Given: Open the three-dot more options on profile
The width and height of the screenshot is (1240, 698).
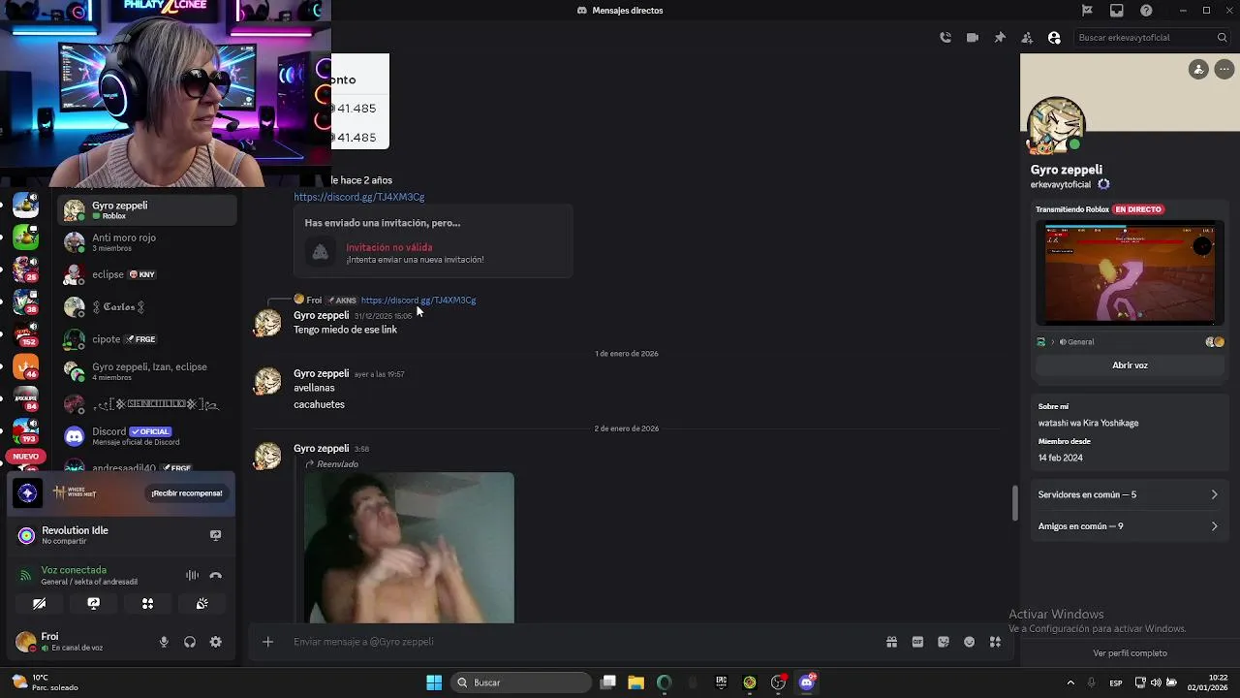Looking at the screenshot, I should click(x=1224, y=70).
